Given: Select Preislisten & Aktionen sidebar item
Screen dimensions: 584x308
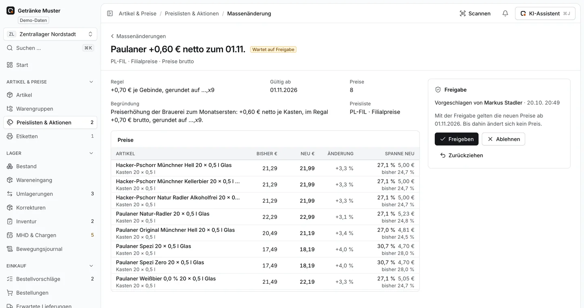Looking at the screenshot, I should click(50, 122).
